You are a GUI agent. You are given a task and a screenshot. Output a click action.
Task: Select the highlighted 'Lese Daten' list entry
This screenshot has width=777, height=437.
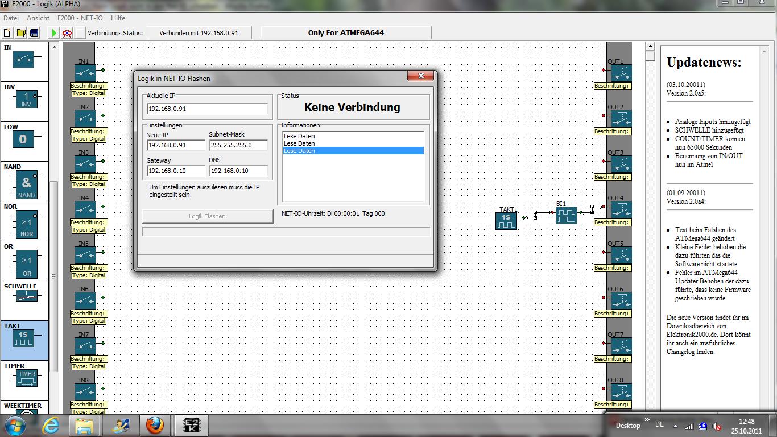pyautogui.click(x=353, y=151)
